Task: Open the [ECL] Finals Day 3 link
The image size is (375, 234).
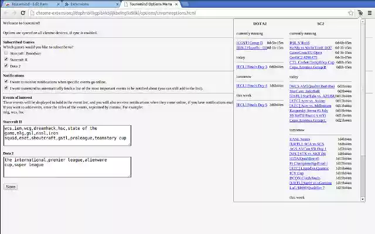Action: [x=251, y=67]
